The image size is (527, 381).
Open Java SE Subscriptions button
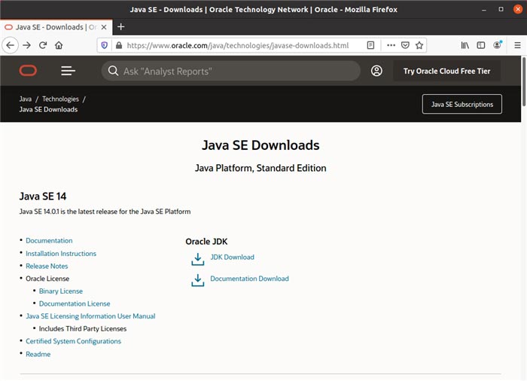click(x=462, y=104)
